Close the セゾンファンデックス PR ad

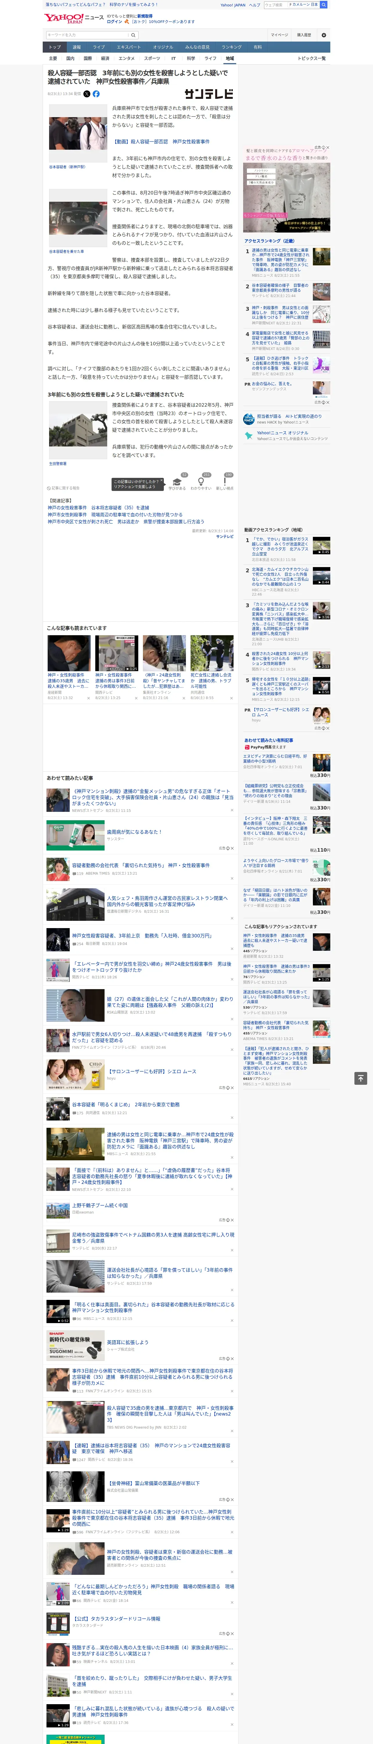coord(328,402)
